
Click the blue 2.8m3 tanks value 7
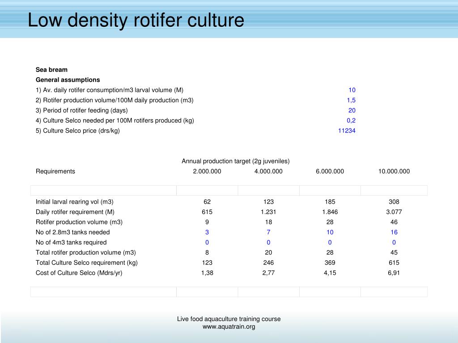coord(268,232)
